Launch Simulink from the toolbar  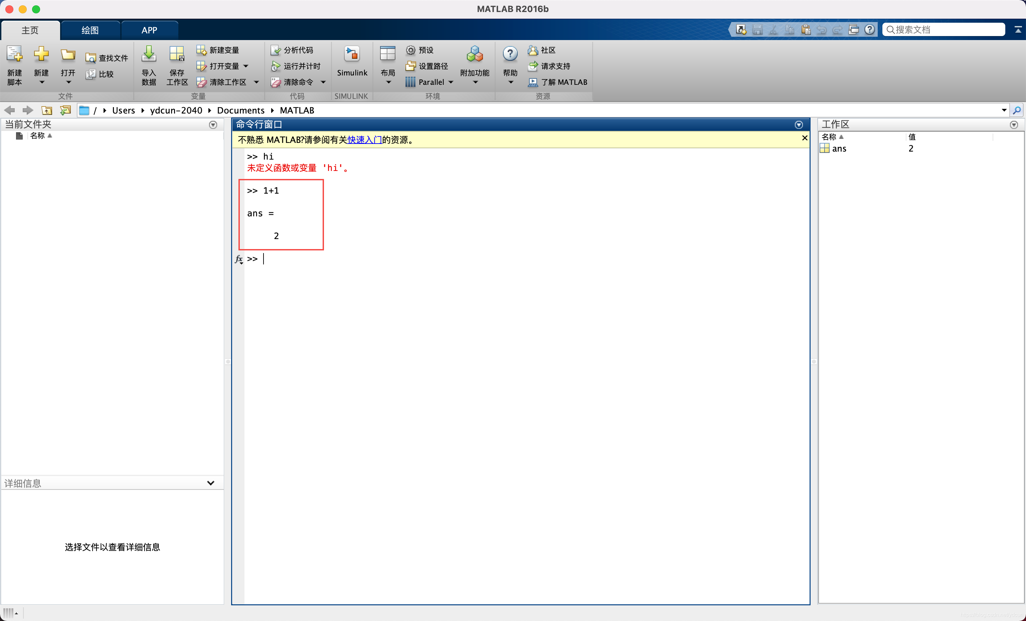click(352, 62)
